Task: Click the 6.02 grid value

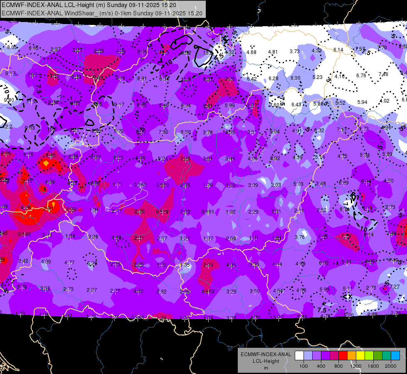Action: pyautogui.click(x=324, y=263)
